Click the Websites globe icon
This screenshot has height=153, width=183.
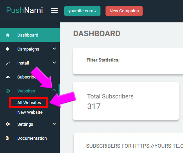tap(8, 91)
